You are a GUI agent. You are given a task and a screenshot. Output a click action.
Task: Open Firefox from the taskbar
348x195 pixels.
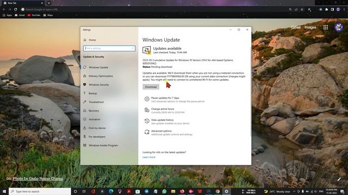182,191
